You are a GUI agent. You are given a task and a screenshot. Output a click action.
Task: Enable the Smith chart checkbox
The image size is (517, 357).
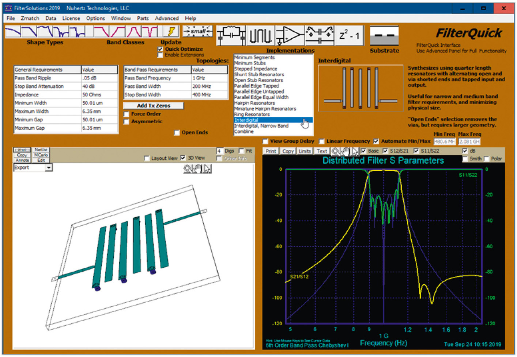click(x=465, y=159)
